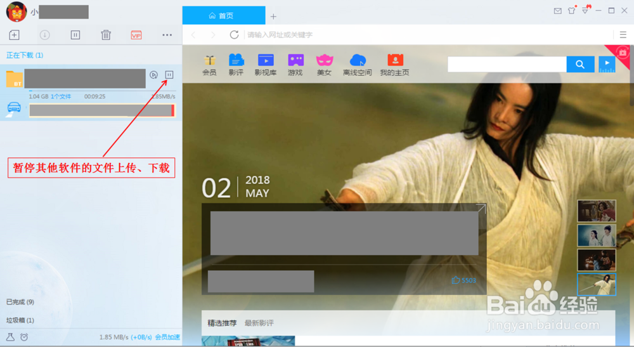
Task: Select the first movie thumbnail
Action: [597, 211]
